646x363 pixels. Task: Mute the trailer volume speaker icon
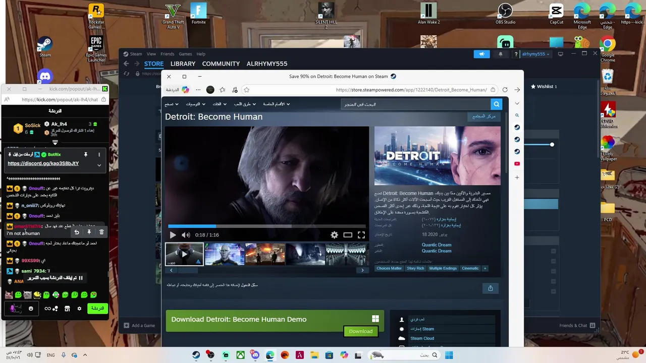point(186,235)
